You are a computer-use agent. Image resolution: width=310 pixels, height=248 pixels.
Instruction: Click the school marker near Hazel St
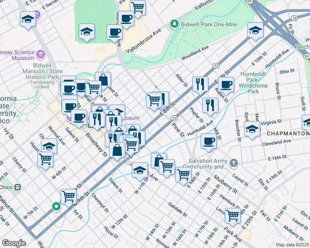(49, 146)
